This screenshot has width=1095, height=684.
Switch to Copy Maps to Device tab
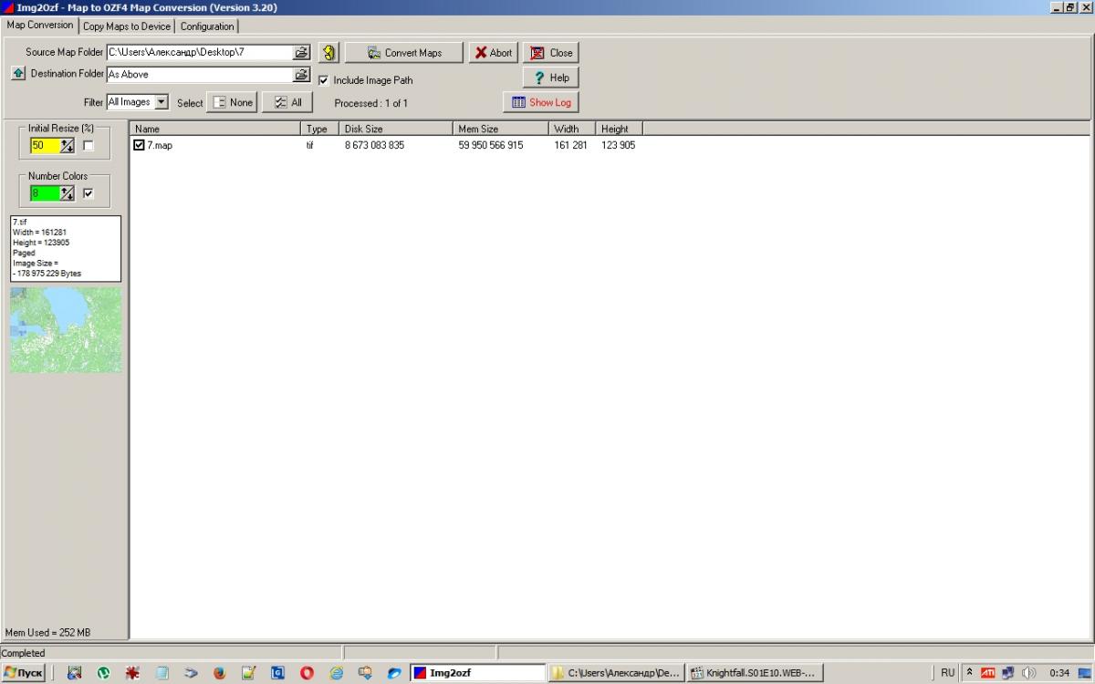tap(126, 26)
